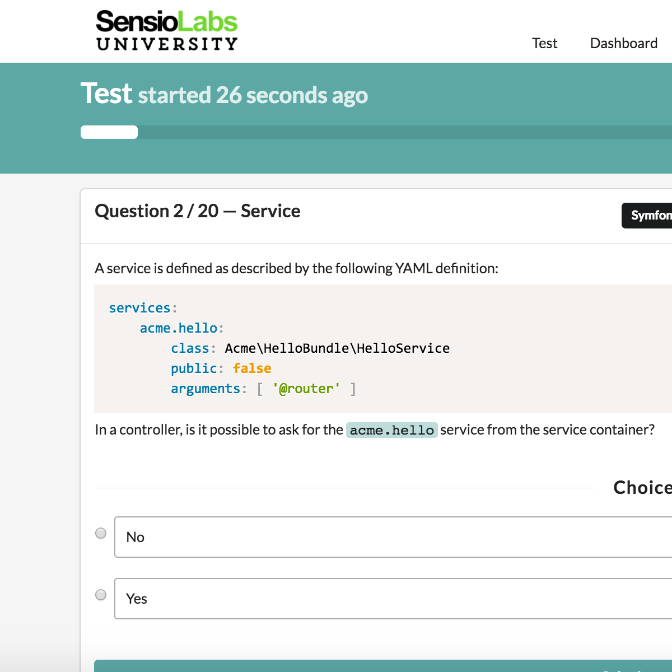
Task: Select the "No" radio button
Action: (x=101, y=533)
